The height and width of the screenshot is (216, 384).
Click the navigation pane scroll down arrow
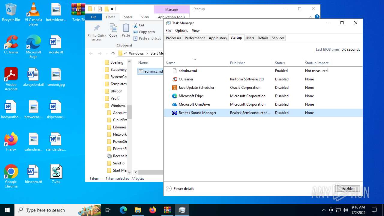[x=130, y=172]
